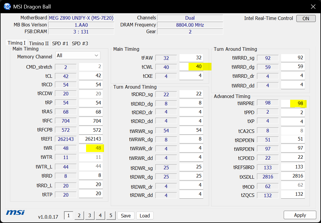321x223 pixels.
Task: Click the highlighted tWR input field
Action: click(x=91, y=148)
